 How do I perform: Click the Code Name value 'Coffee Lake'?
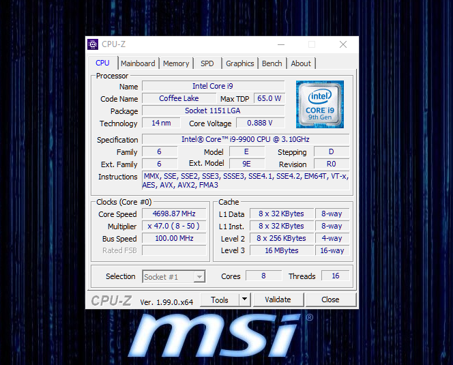point(179,98)
